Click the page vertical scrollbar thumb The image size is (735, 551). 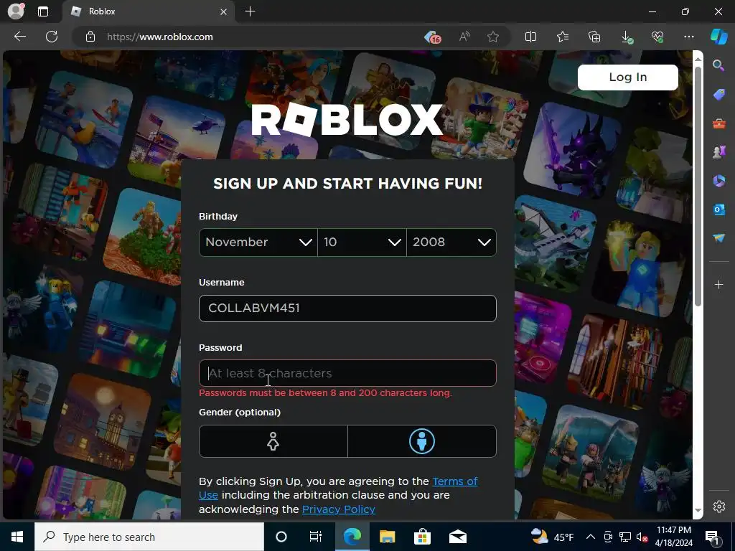tap(698, 187)
